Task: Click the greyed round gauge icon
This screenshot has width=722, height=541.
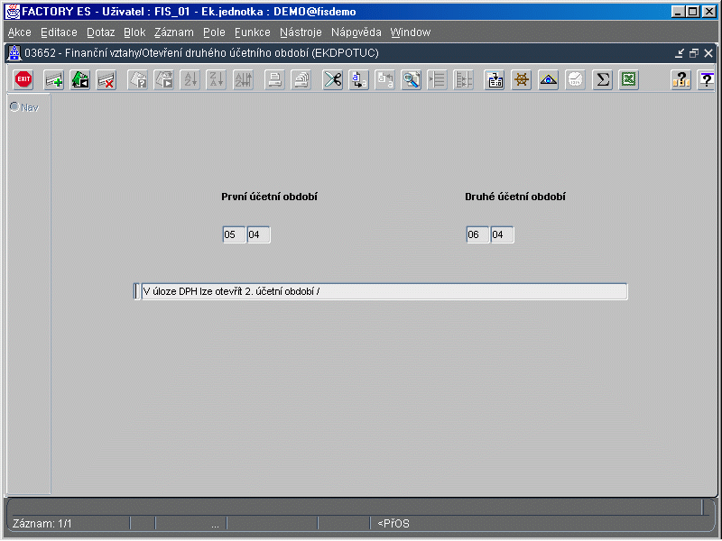Action: coord(575,79)
